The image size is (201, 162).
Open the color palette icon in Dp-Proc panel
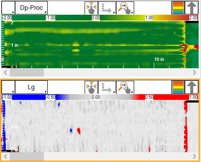[x=178, y=8]
